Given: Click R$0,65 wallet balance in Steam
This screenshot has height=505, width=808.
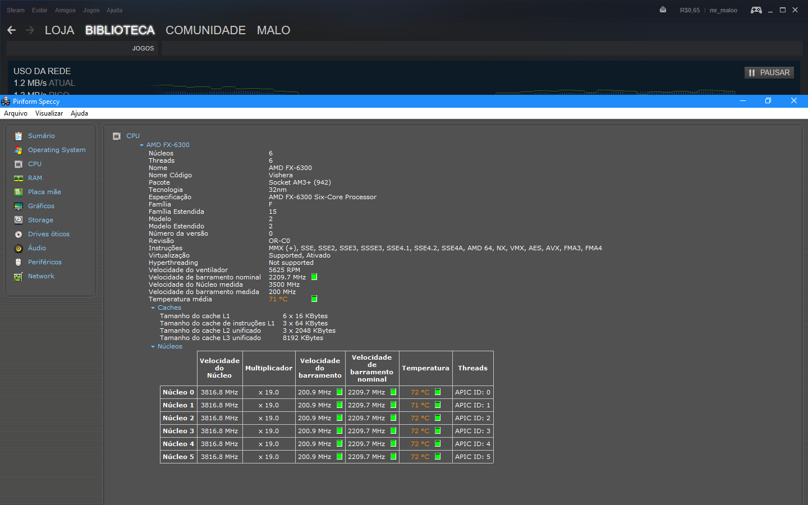Looking at the screenshot, I should click(x=690, y=10).
